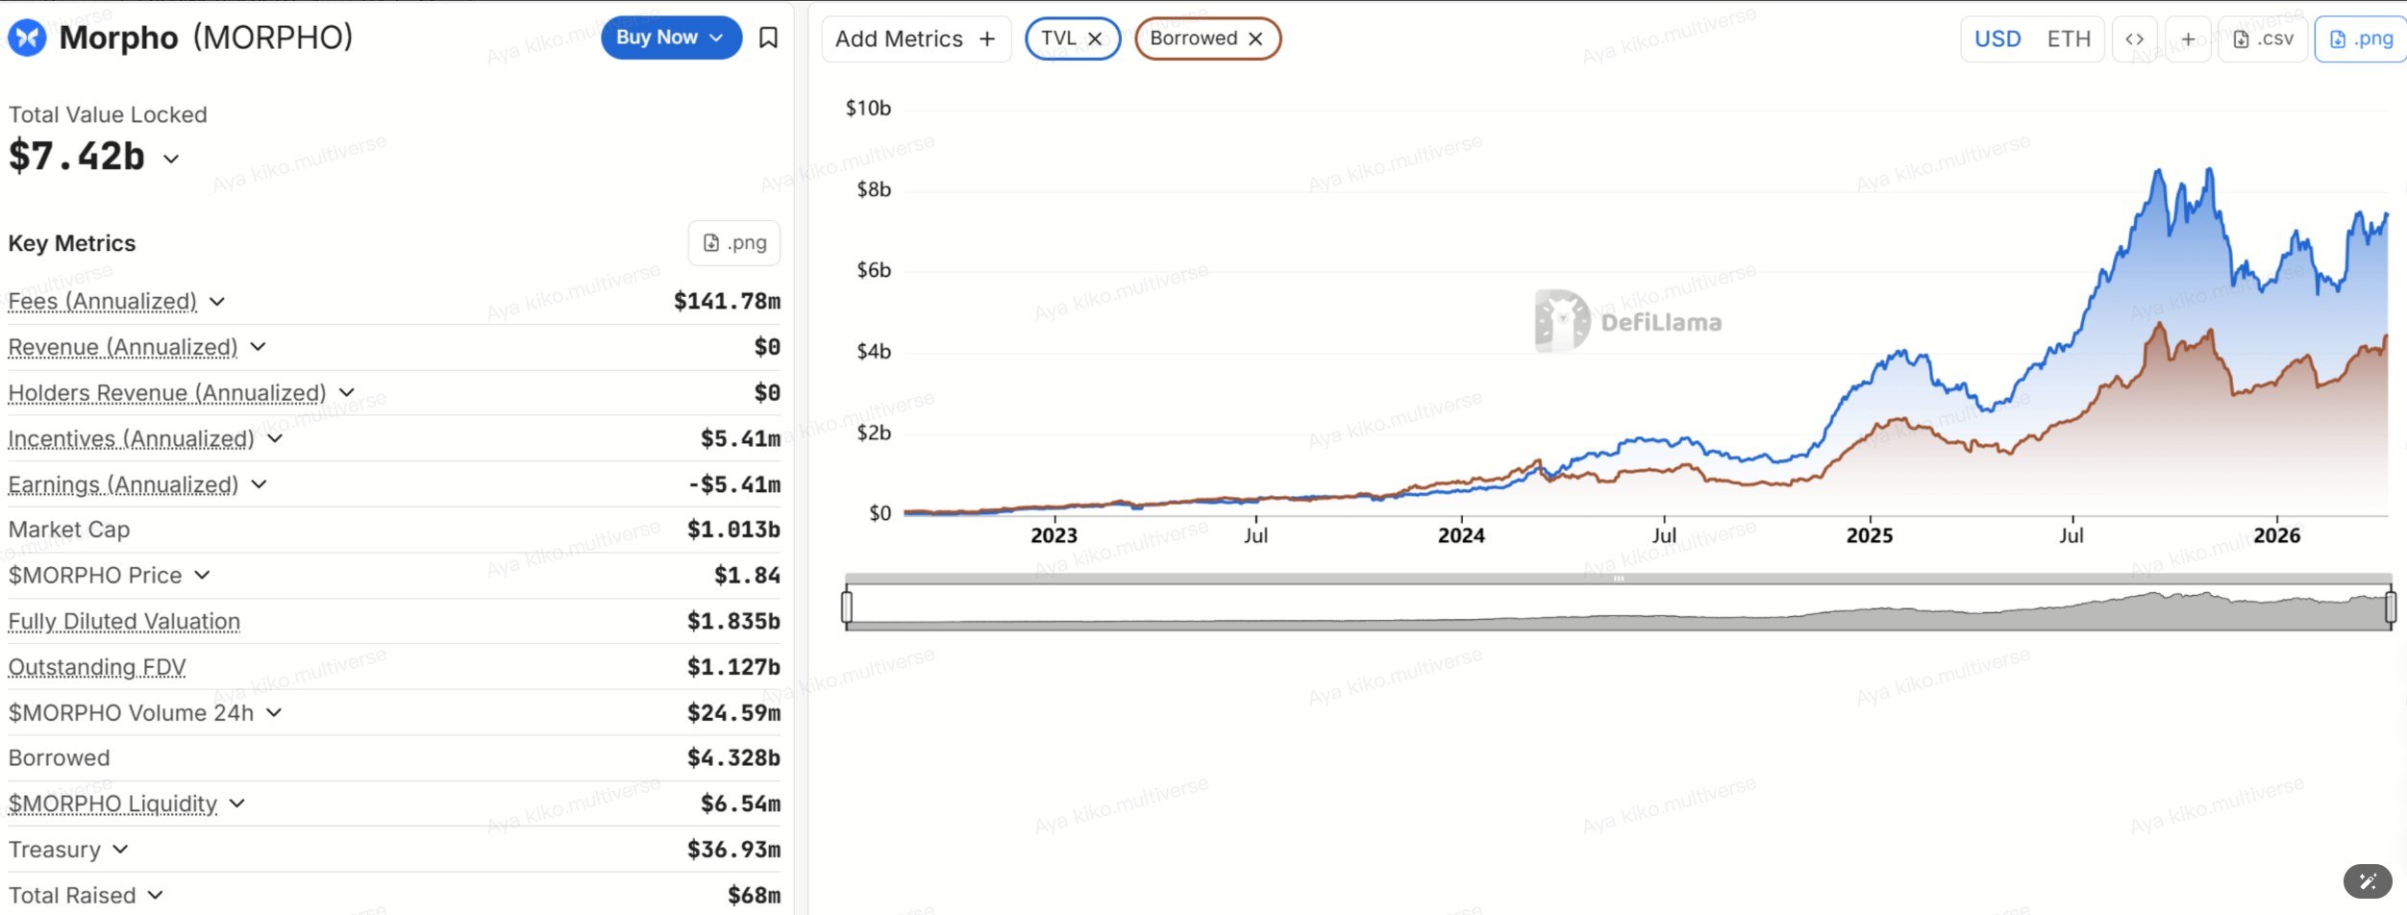The height and width of the screenshot is (915, 2407).
Task: Open the embed chart code icon
Action: tap(2134, 39)
